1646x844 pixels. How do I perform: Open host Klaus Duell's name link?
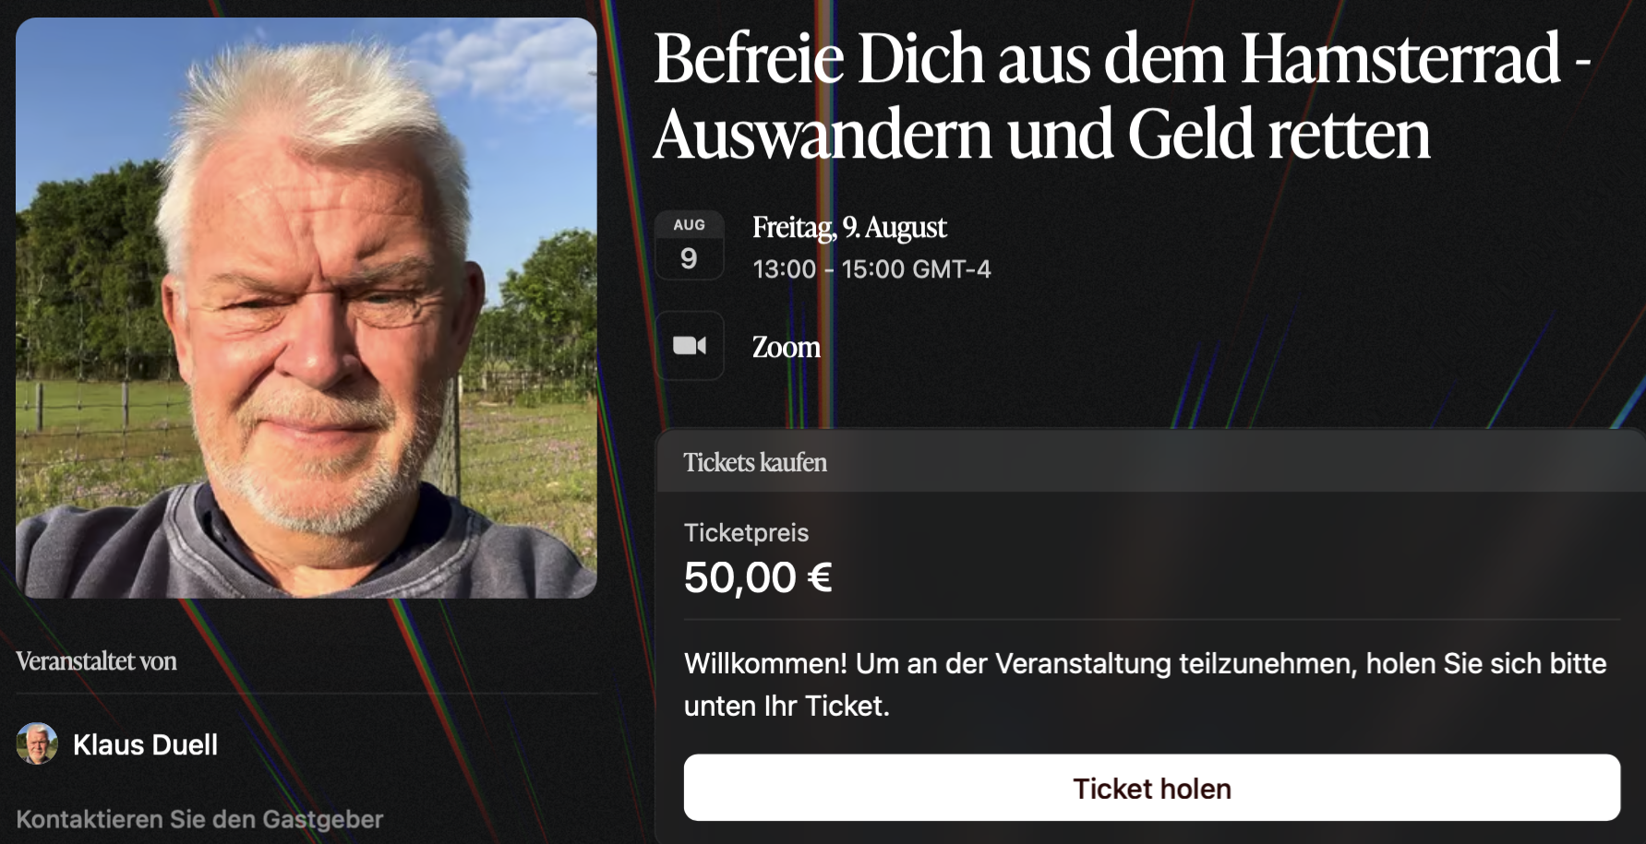pyautogui.click(x=145, y=744)
